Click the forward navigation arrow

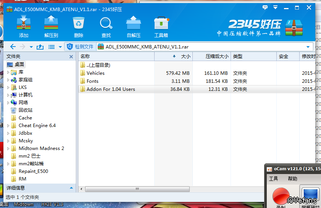pyautogui.click(x=23, y=47)
